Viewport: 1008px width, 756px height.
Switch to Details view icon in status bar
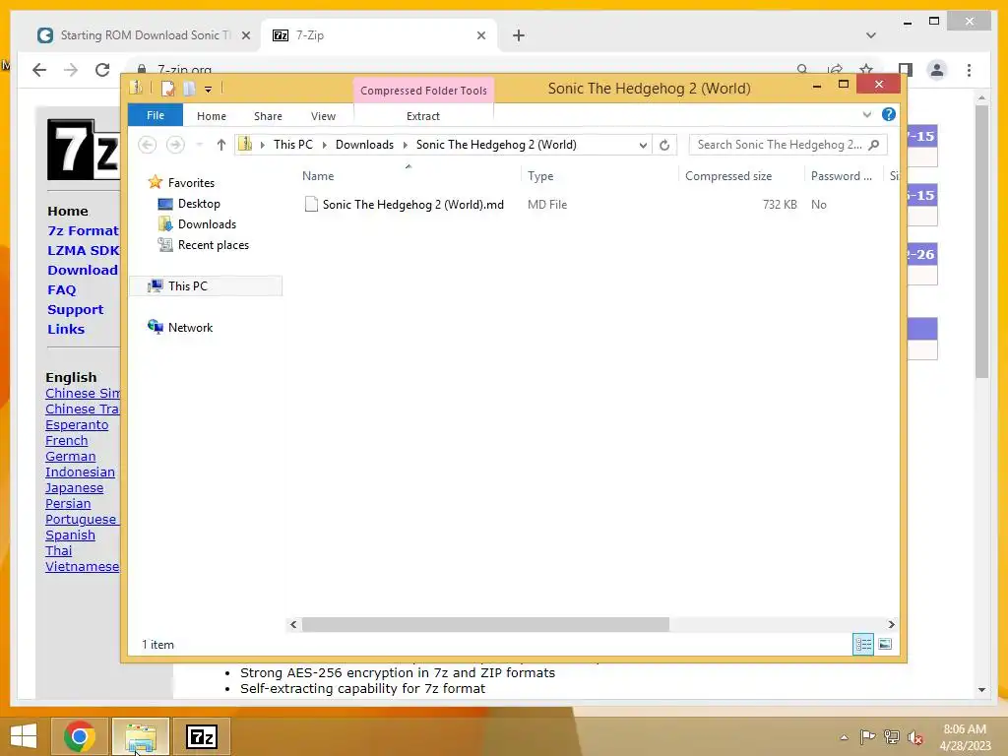[862, 644]
